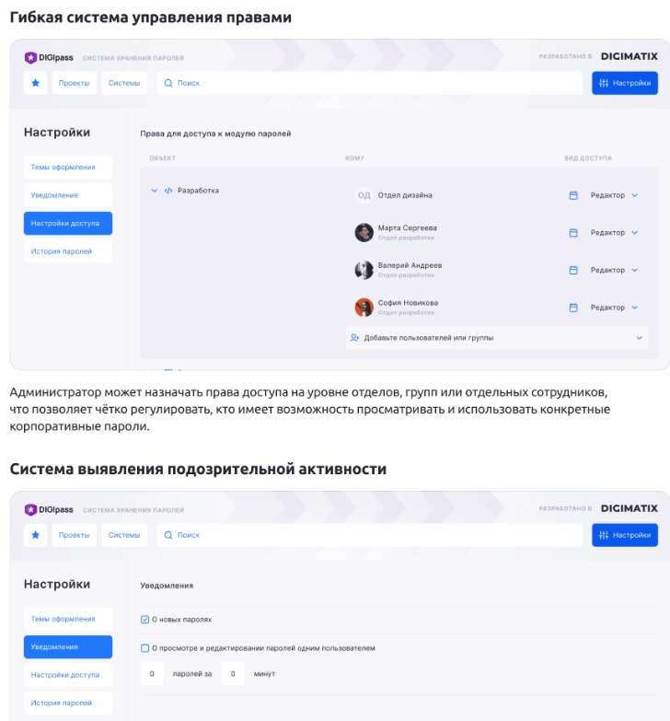Click the blue Настройки button in top header
Screen dimensions: 670x721
point(625,83)
